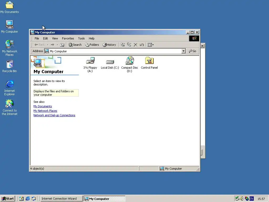Open the Edit menu
269x202 pixels.
tap(45, 38)
